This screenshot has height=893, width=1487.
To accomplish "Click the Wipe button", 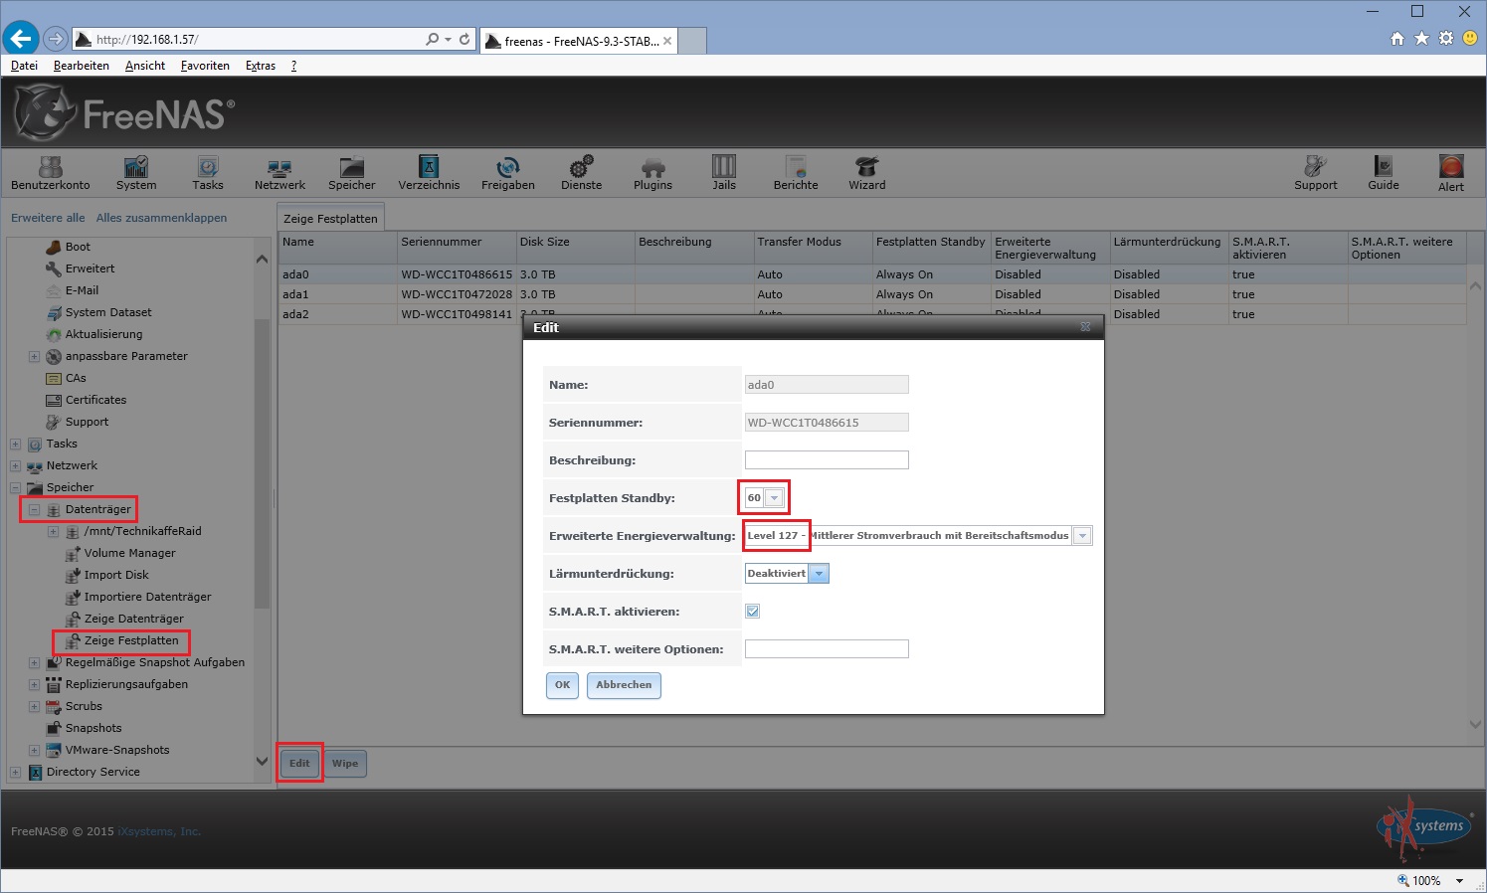I will tap(345, 763).
